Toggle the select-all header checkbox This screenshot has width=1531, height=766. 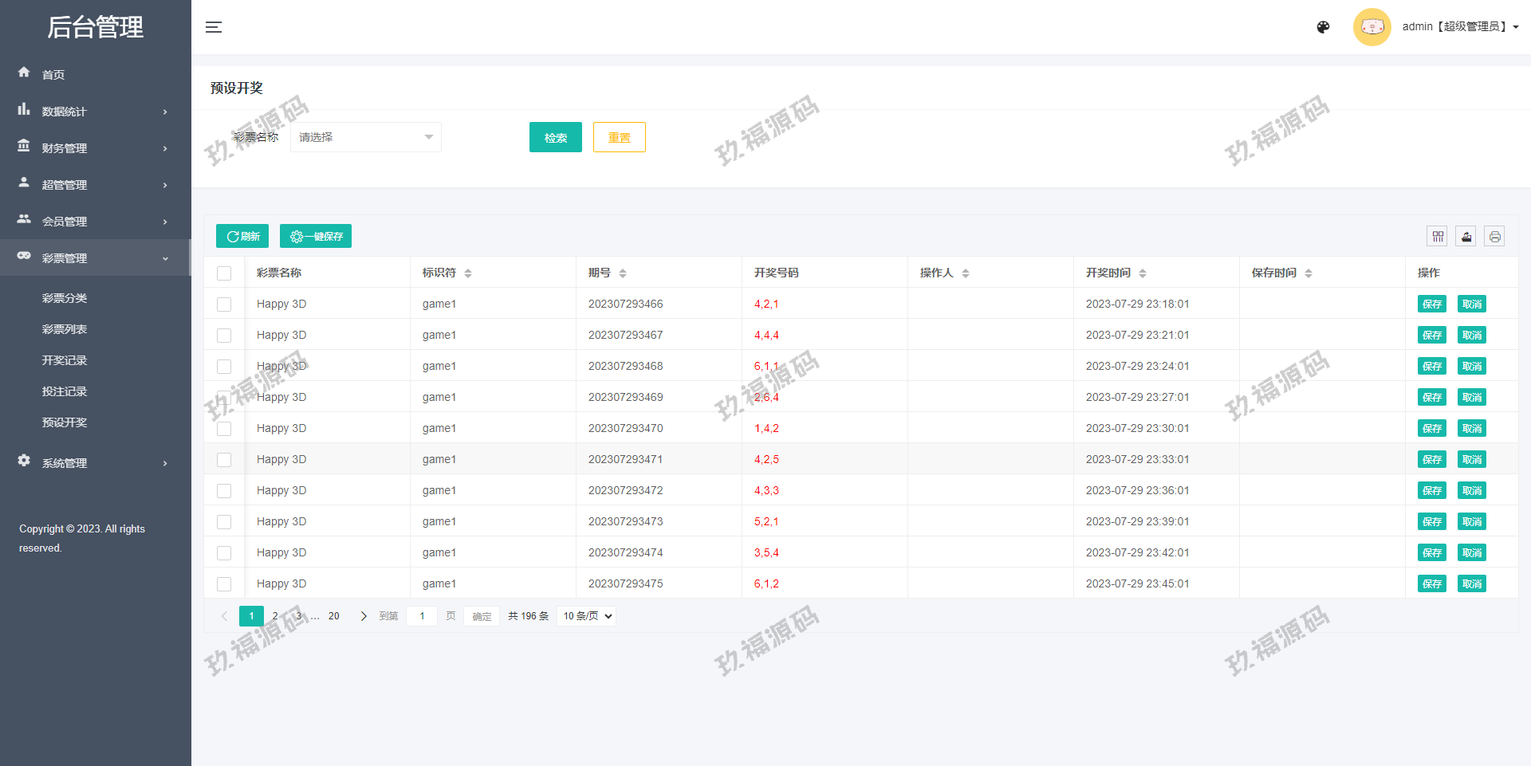point(224,273)
